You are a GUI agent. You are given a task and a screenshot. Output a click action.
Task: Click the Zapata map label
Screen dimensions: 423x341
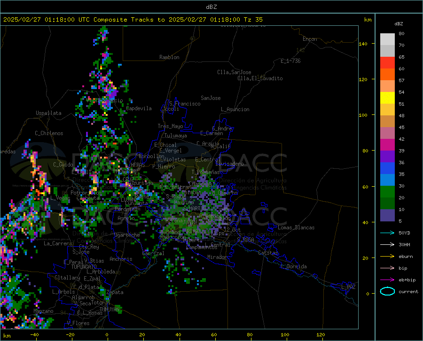[115, 292]
